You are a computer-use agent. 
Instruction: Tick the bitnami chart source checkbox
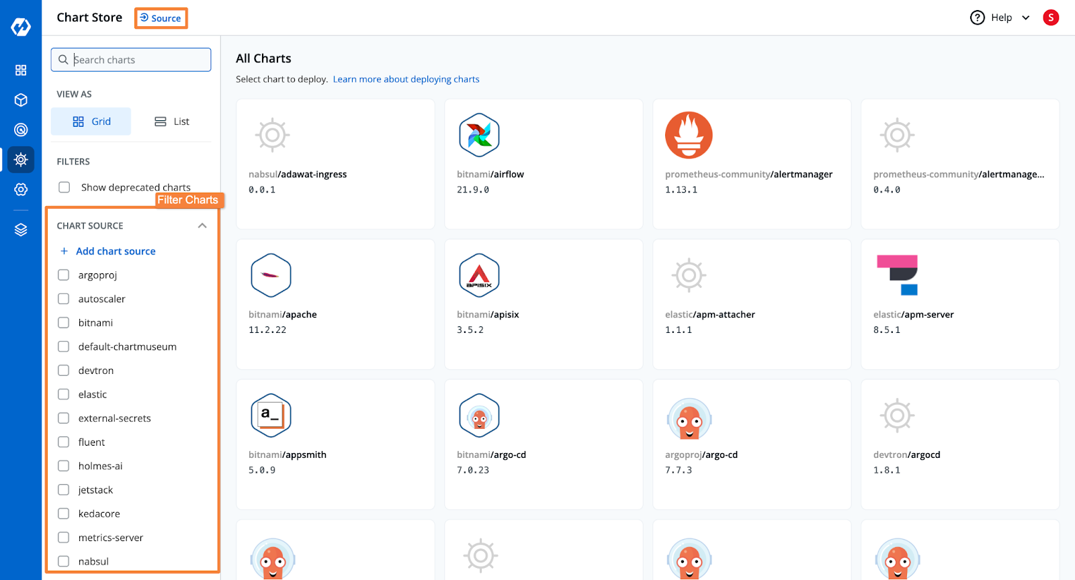(x=64, y=323)
